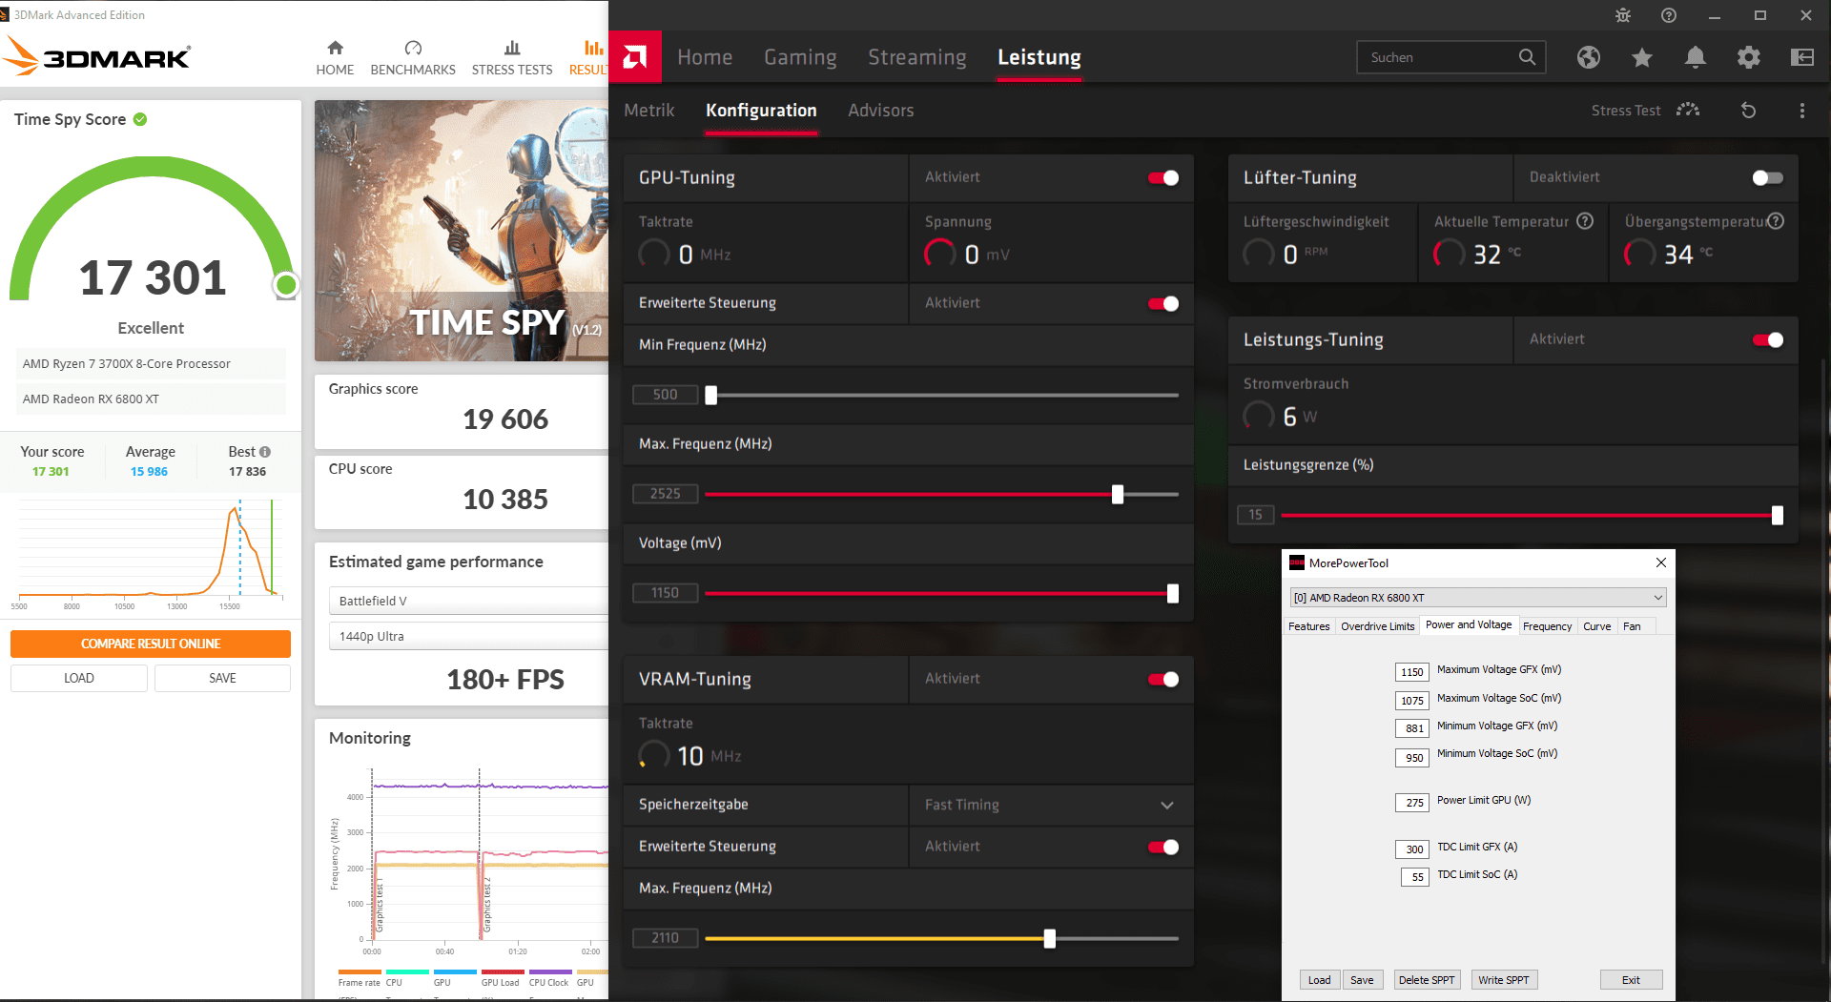
Task: Click Delete SPPT button
Action: point(1427,980)
